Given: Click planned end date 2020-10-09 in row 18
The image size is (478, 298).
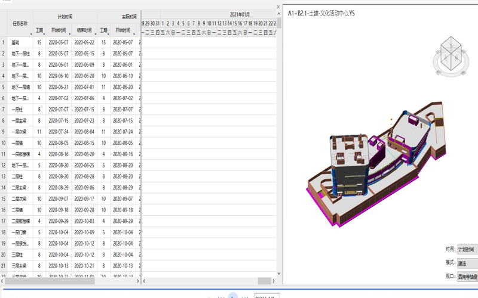Looking at the screenshot, I should [x=84, y=232].
